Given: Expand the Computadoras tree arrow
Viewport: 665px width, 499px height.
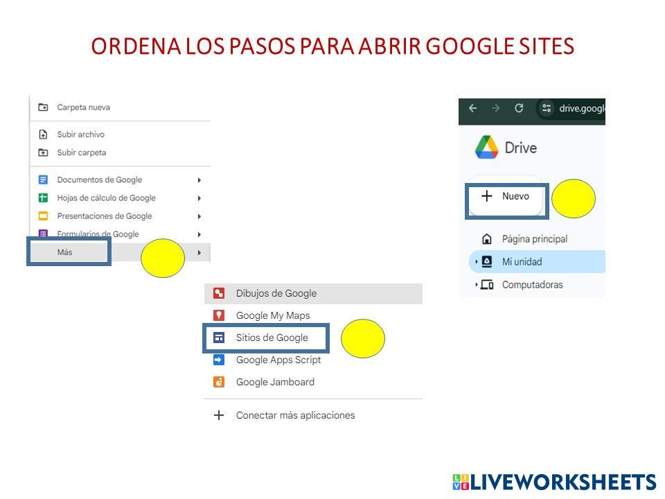Looking at the screenshot, I should (x=477, y=285).
